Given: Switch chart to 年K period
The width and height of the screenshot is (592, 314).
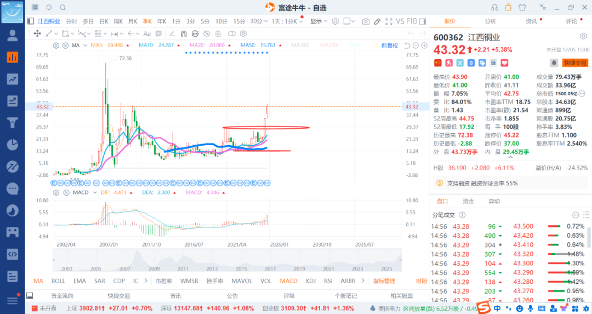Looking at the screenshot, I should pyautogui.click(x=162, y=21).
